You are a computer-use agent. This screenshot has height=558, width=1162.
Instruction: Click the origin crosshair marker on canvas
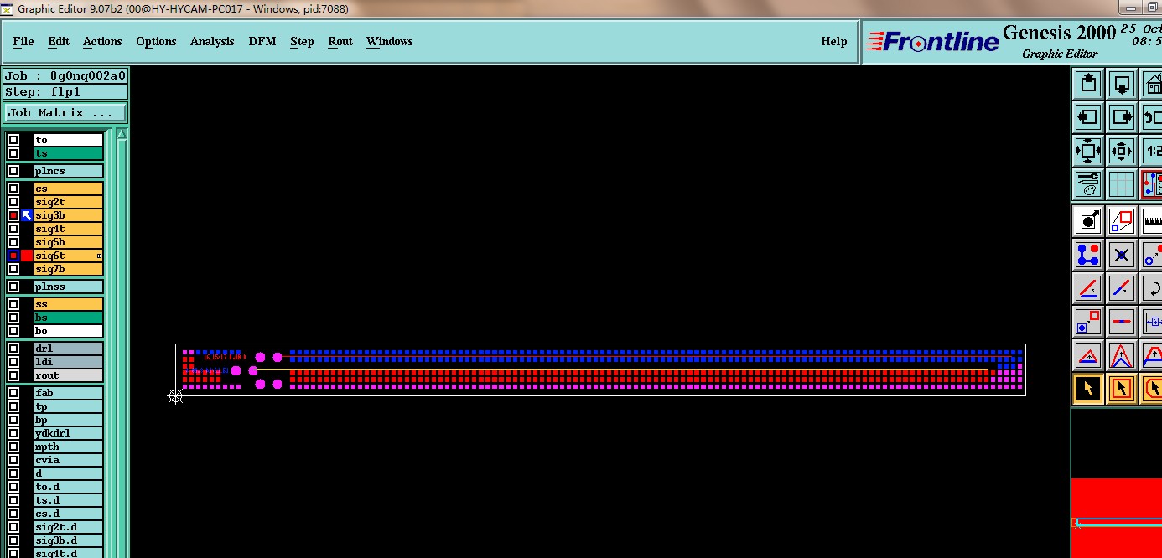point(175,396)
